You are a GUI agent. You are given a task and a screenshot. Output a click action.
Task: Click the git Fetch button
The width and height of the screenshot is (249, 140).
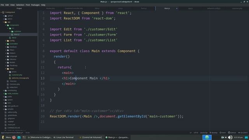click(x=223, y=133)
